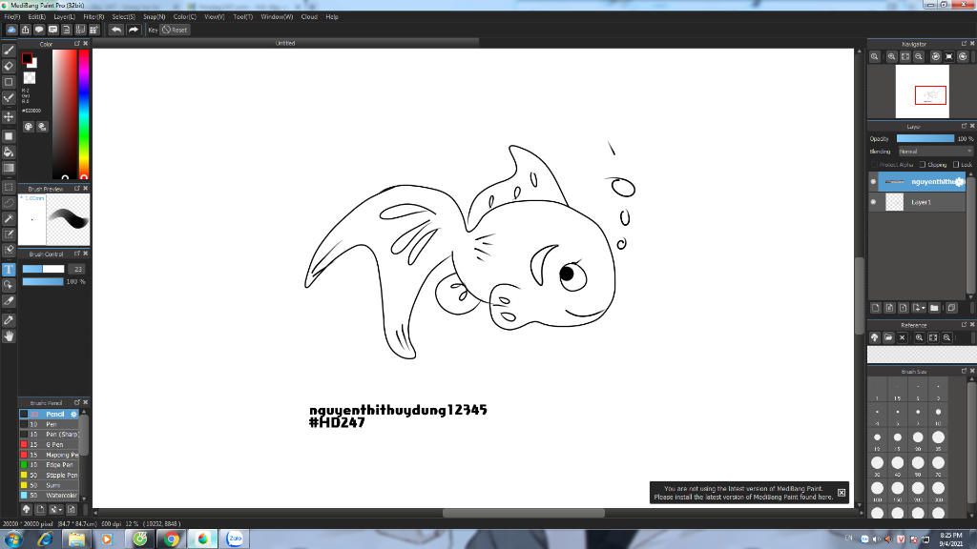
Task: Add a folder in Layer panel
Action: pyautogui.click(x=934, y=308)
